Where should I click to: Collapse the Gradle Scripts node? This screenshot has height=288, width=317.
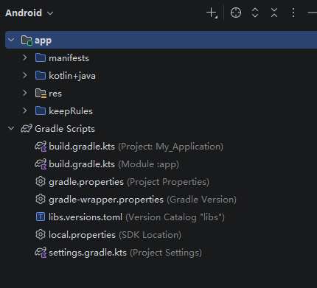tap(11, 128)
